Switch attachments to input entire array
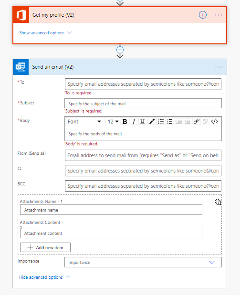The width and height of the screenshot is (240, 295). (218, 202)
